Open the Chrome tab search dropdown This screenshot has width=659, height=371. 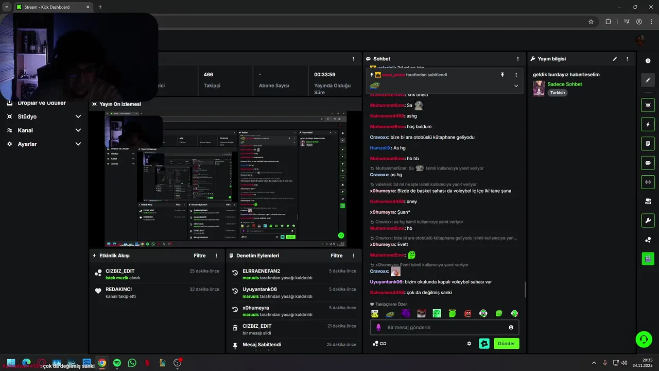pos(6,7)
